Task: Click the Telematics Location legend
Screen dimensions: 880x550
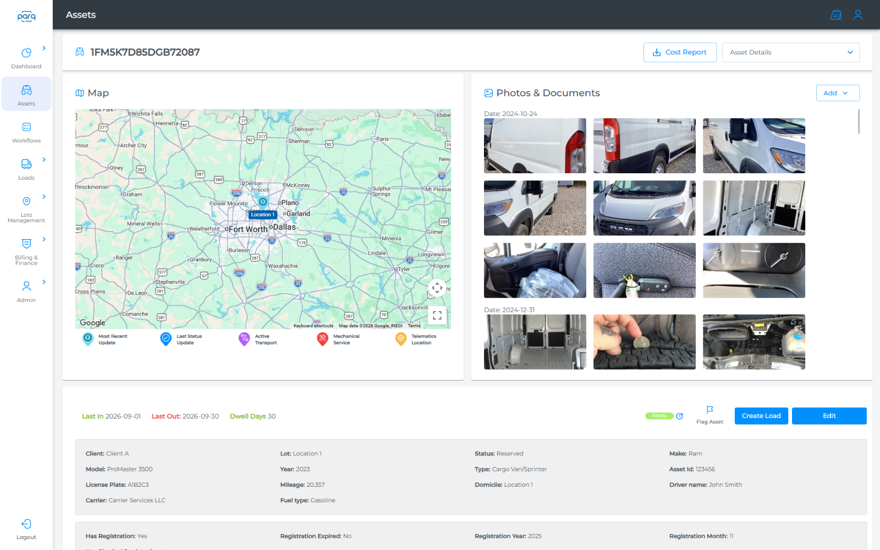Action: click(416, 339)
